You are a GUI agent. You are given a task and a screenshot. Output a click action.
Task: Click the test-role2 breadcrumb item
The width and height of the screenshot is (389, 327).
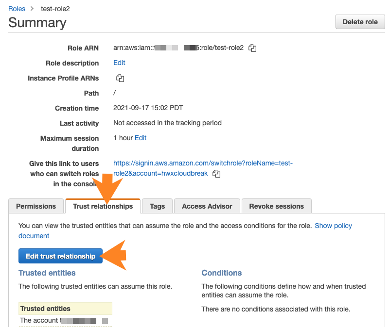pyautogui.click(x=56, y=9)
